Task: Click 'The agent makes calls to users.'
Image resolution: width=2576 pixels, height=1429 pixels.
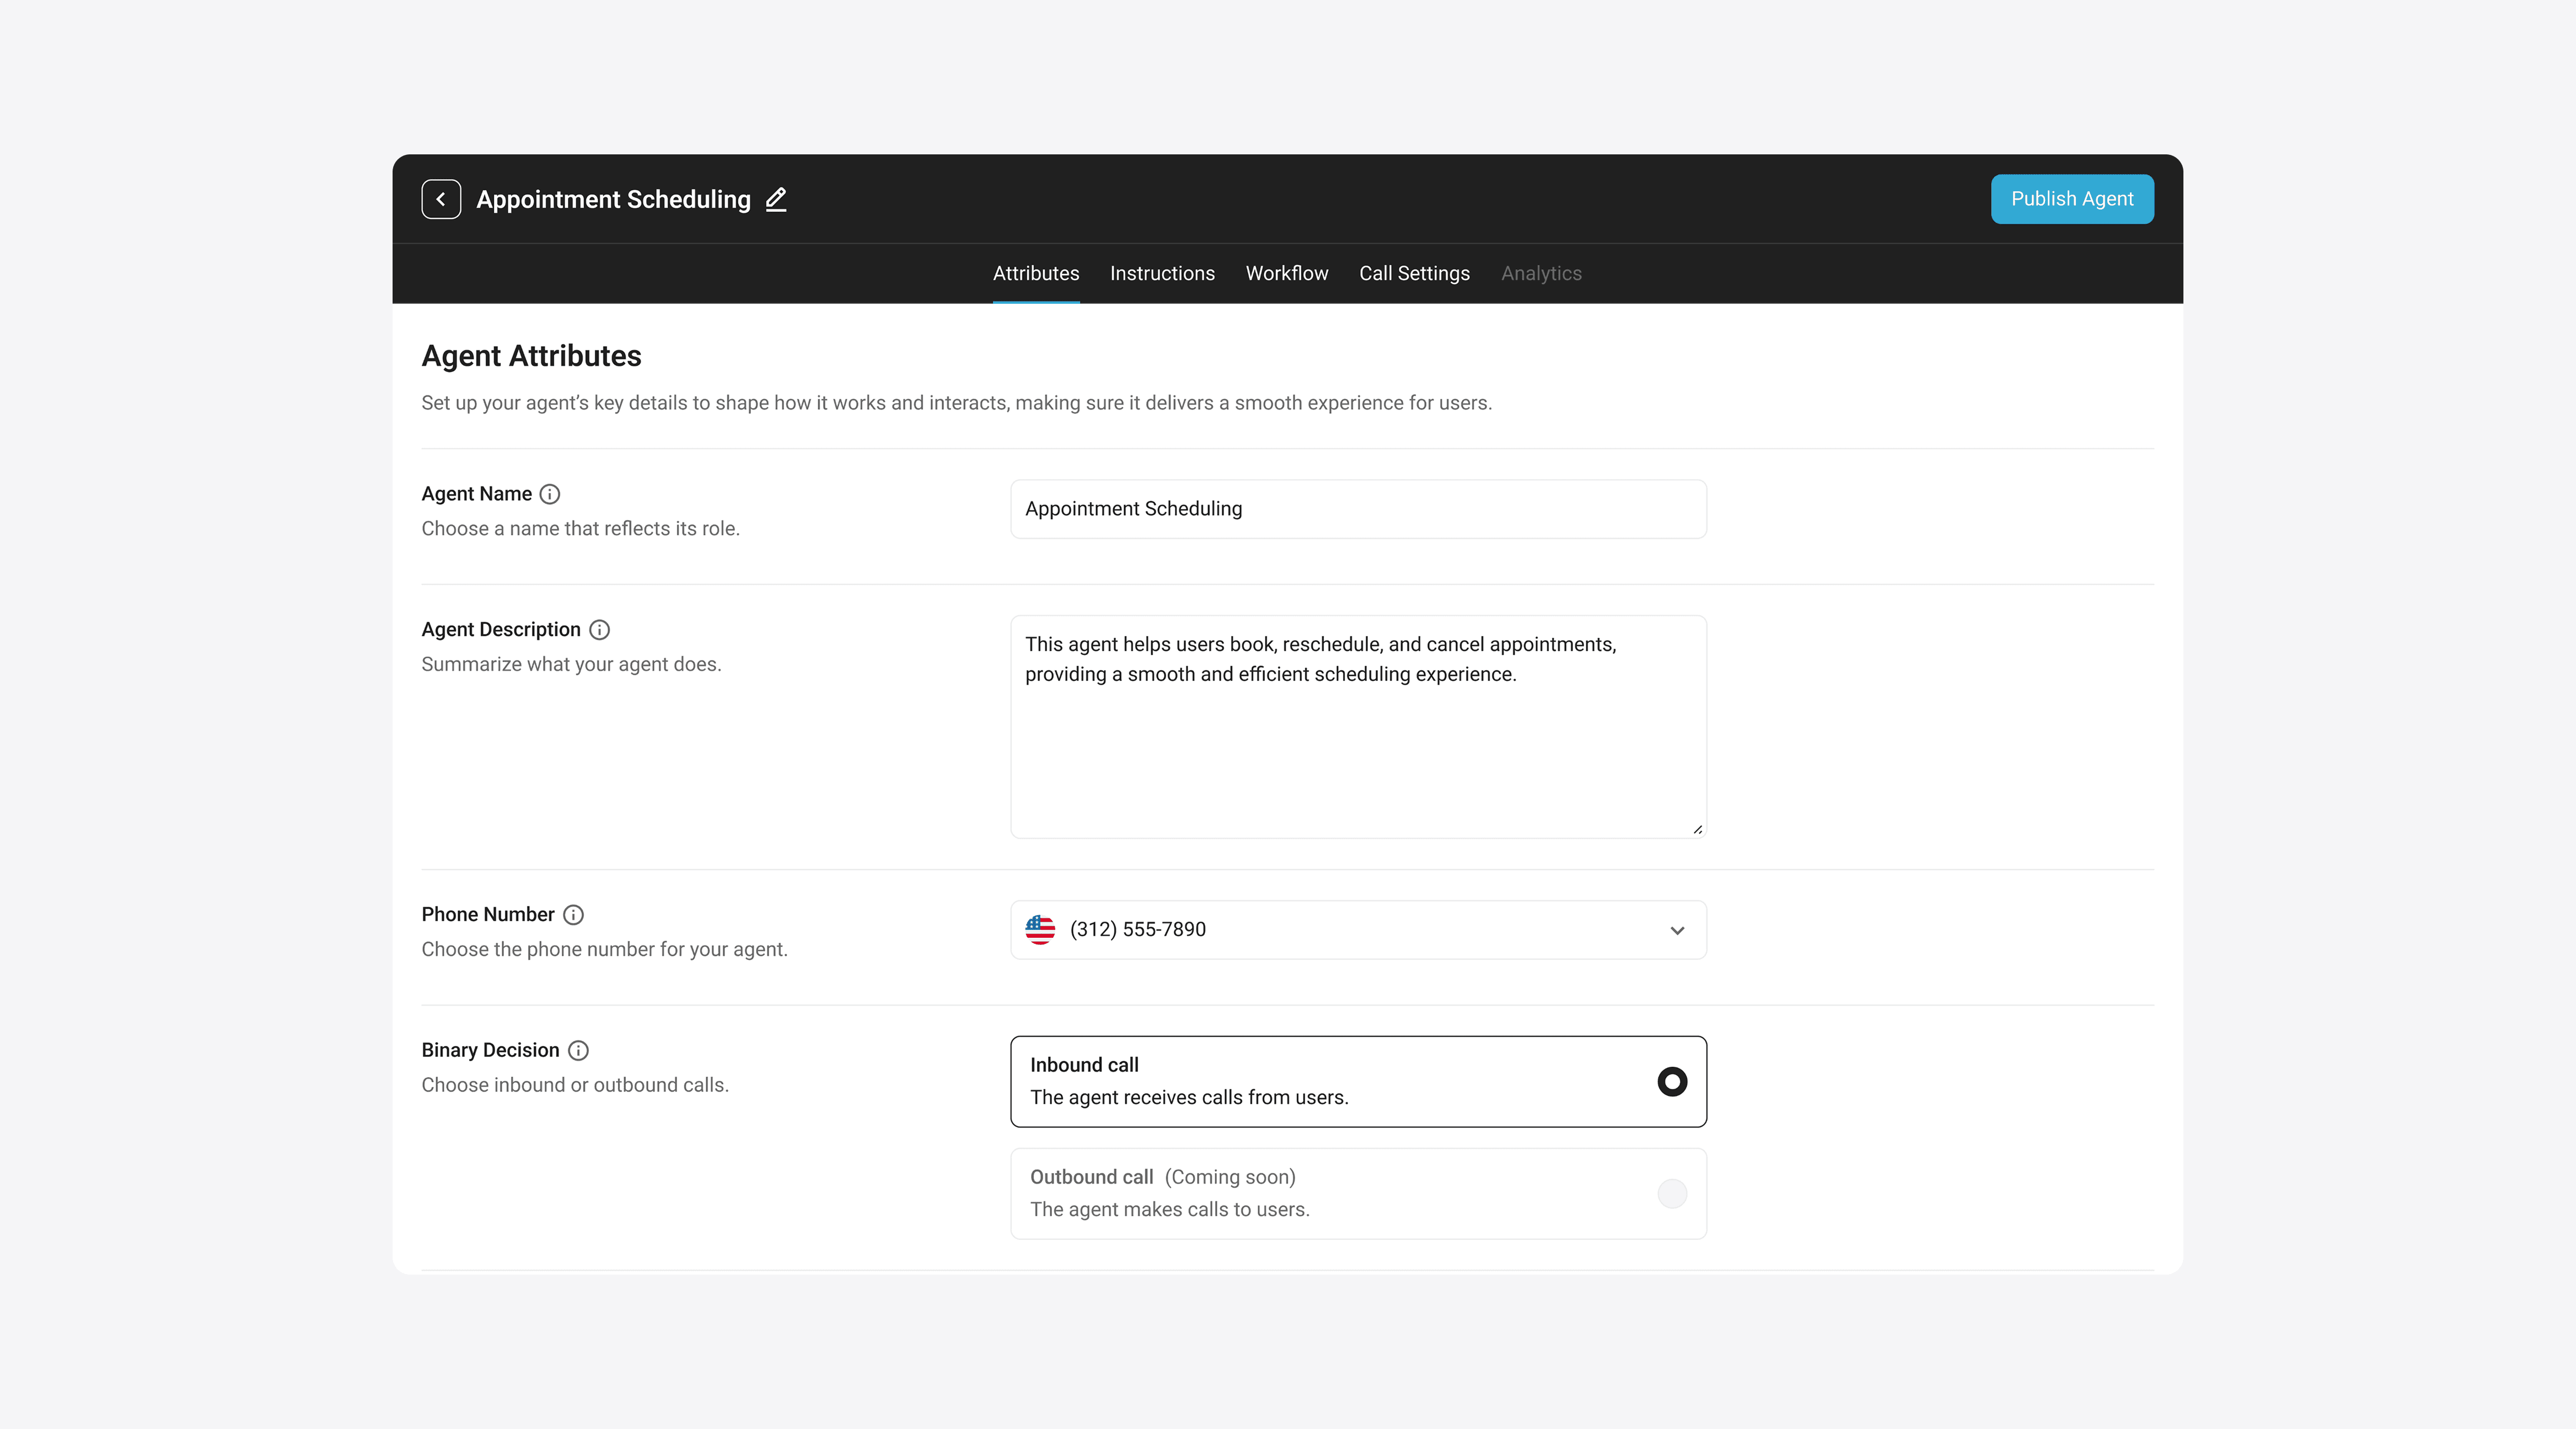Action: coord(1169,1210)
